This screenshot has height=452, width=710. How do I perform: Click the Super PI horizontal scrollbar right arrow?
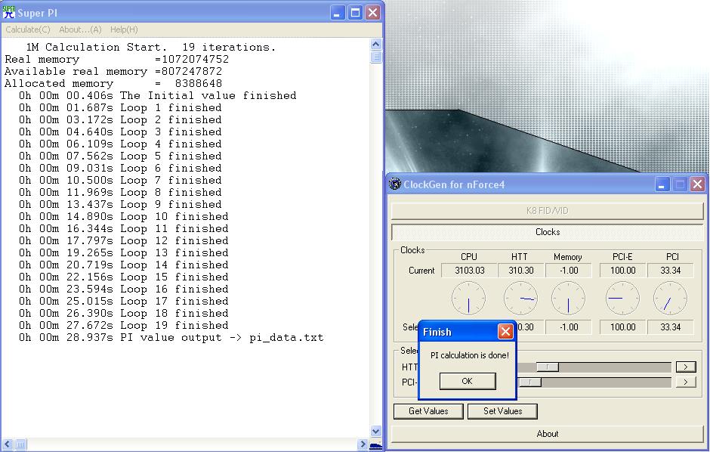click(x=363, y=444)
